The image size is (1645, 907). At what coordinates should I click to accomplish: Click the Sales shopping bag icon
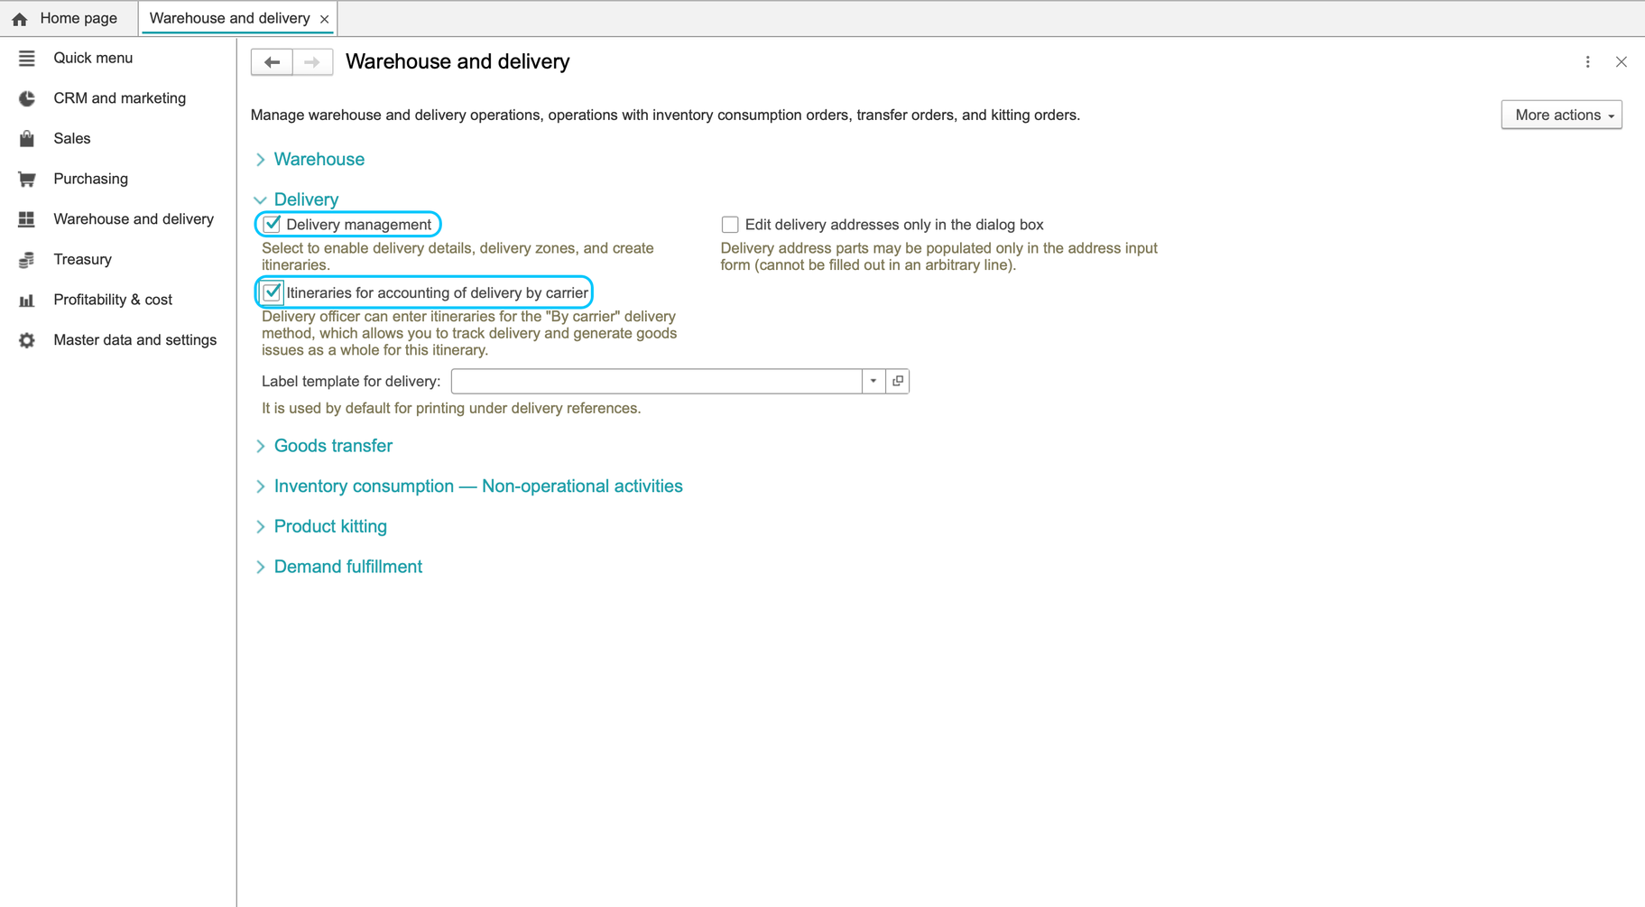[27, 139]
